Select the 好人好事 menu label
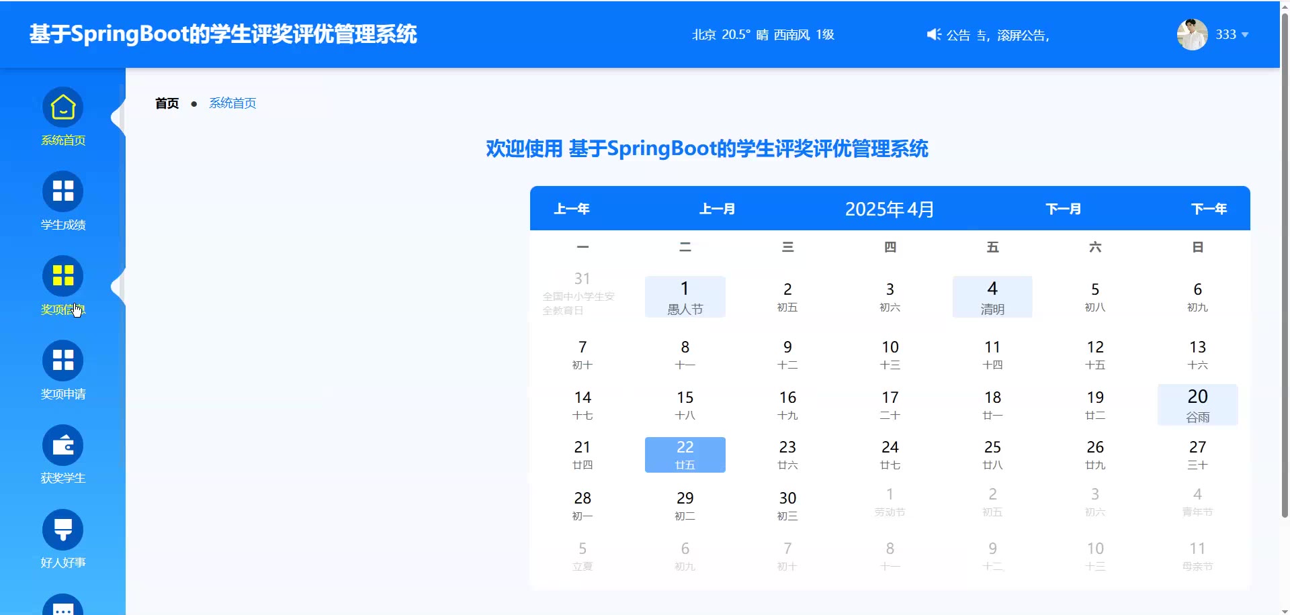 tap(63, 563)
